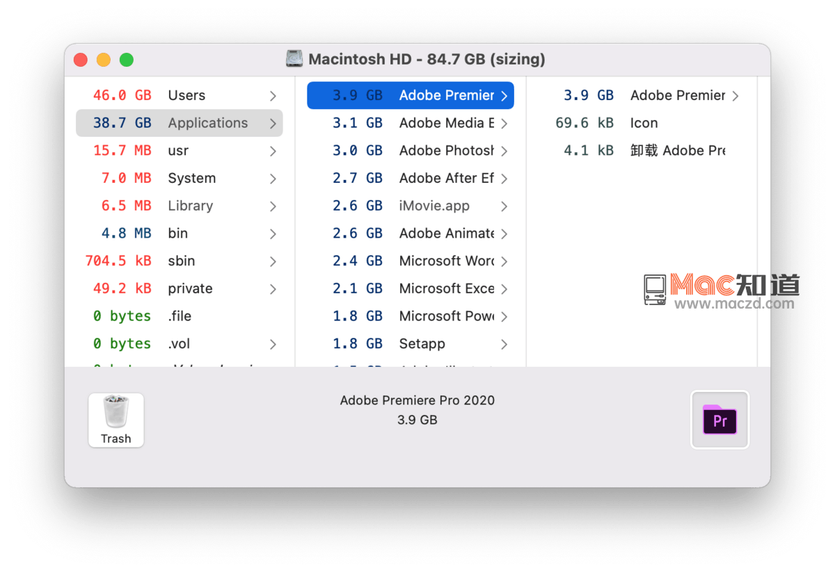Viewport: 835px width, 572px height.
Task: Expand Adobe Premiere in the rightmost column
Action: [735, 95]
